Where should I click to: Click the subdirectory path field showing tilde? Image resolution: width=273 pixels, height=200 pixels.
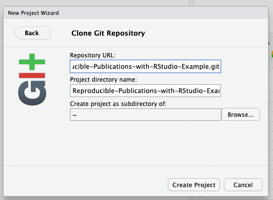coord(145,114)
